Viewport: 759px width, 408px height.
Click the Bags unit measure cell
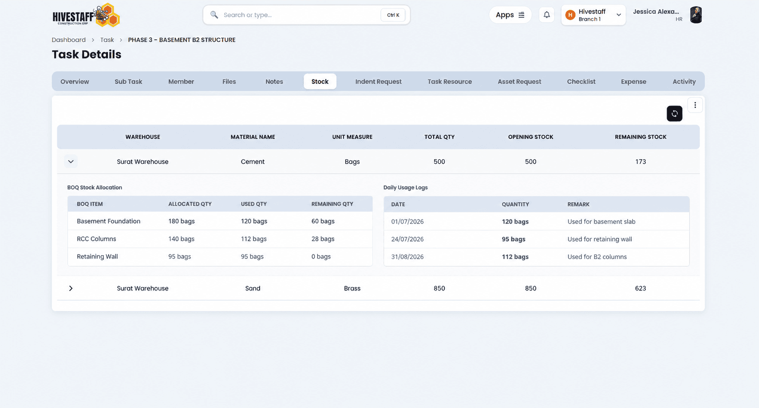point(352,161)
